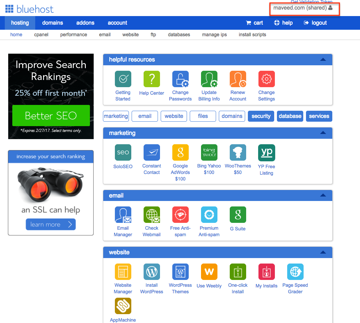This screenshot has width=360, height=323.
Task: Collapse the email panel arrow
Action: point(323,196)
